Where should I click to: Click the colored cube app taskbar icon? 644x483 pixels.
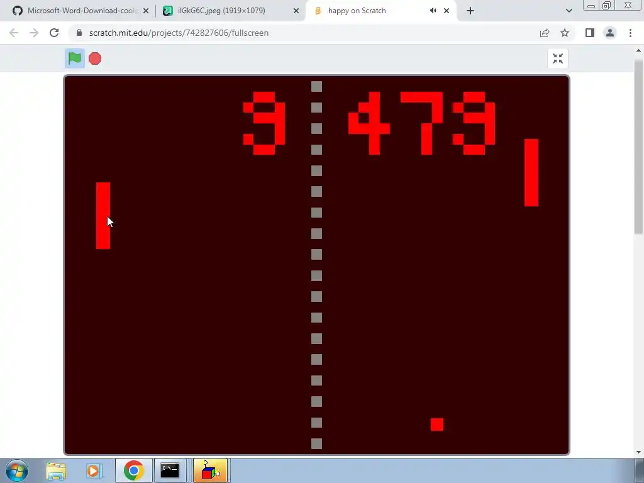click(x=210, y=470)
